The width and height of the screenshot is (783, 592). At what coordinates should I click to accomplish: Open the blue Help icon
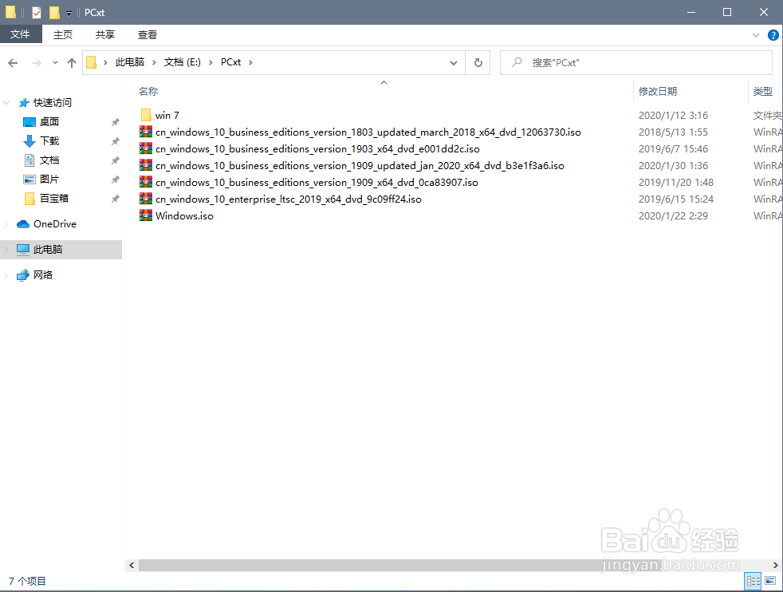coord(773,35)
